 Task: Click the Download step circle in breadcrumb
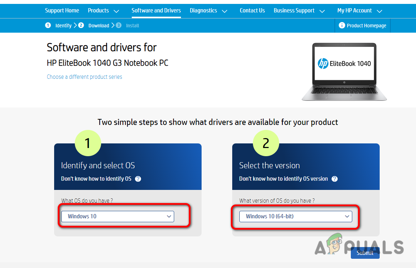[x=81, y=25]
